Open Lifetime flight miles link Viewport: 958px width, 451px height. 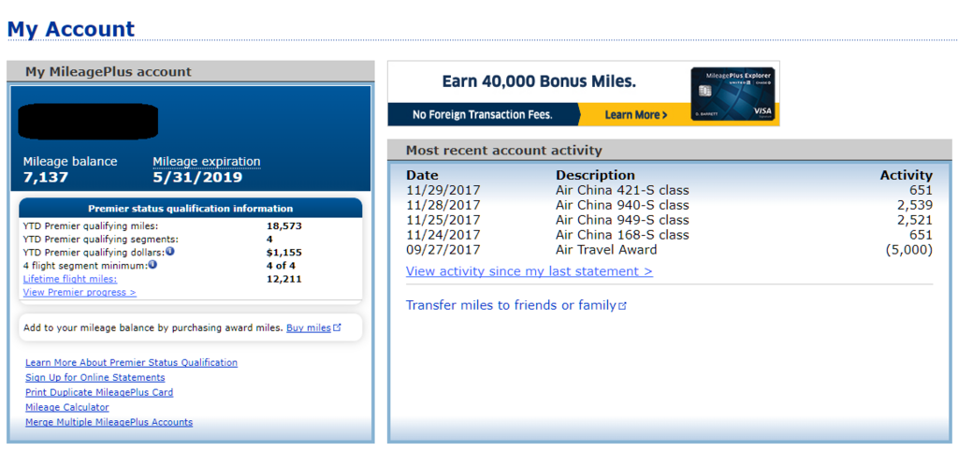69,279
